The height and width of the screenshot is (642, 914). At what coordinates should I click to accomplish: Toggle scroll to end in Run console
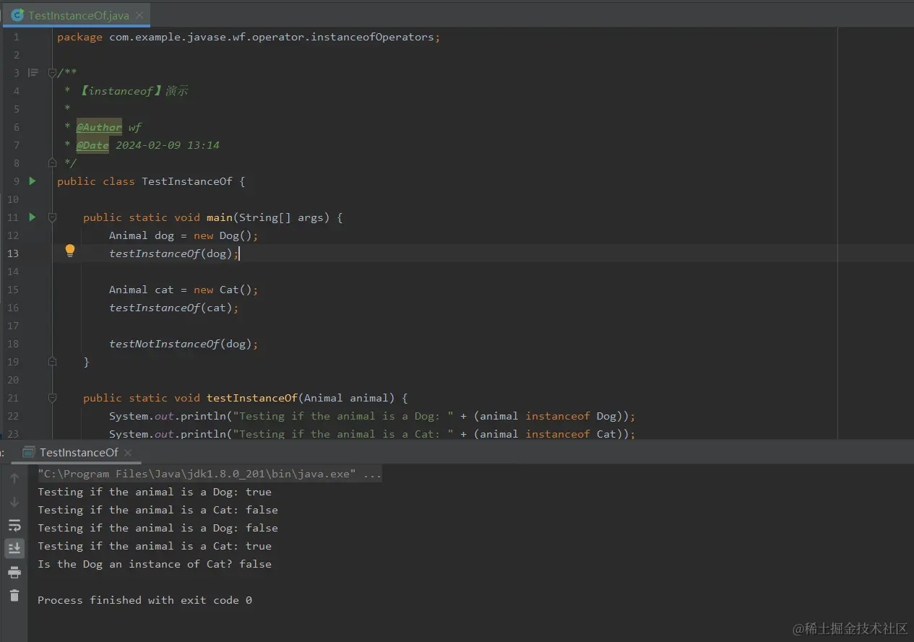(14, 548)
